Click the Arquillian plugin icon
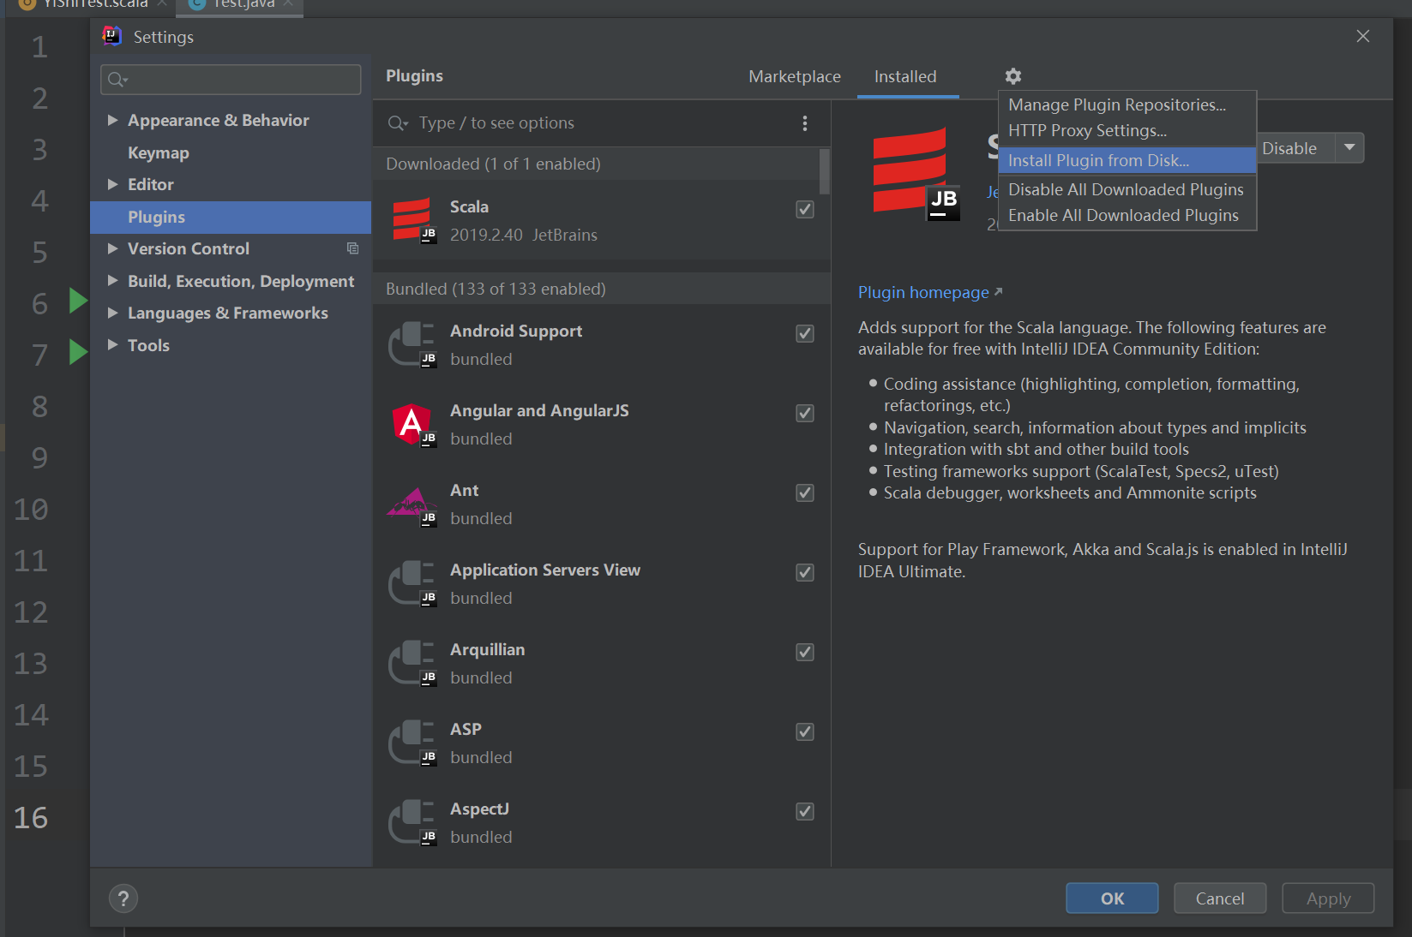 [413, 664]
